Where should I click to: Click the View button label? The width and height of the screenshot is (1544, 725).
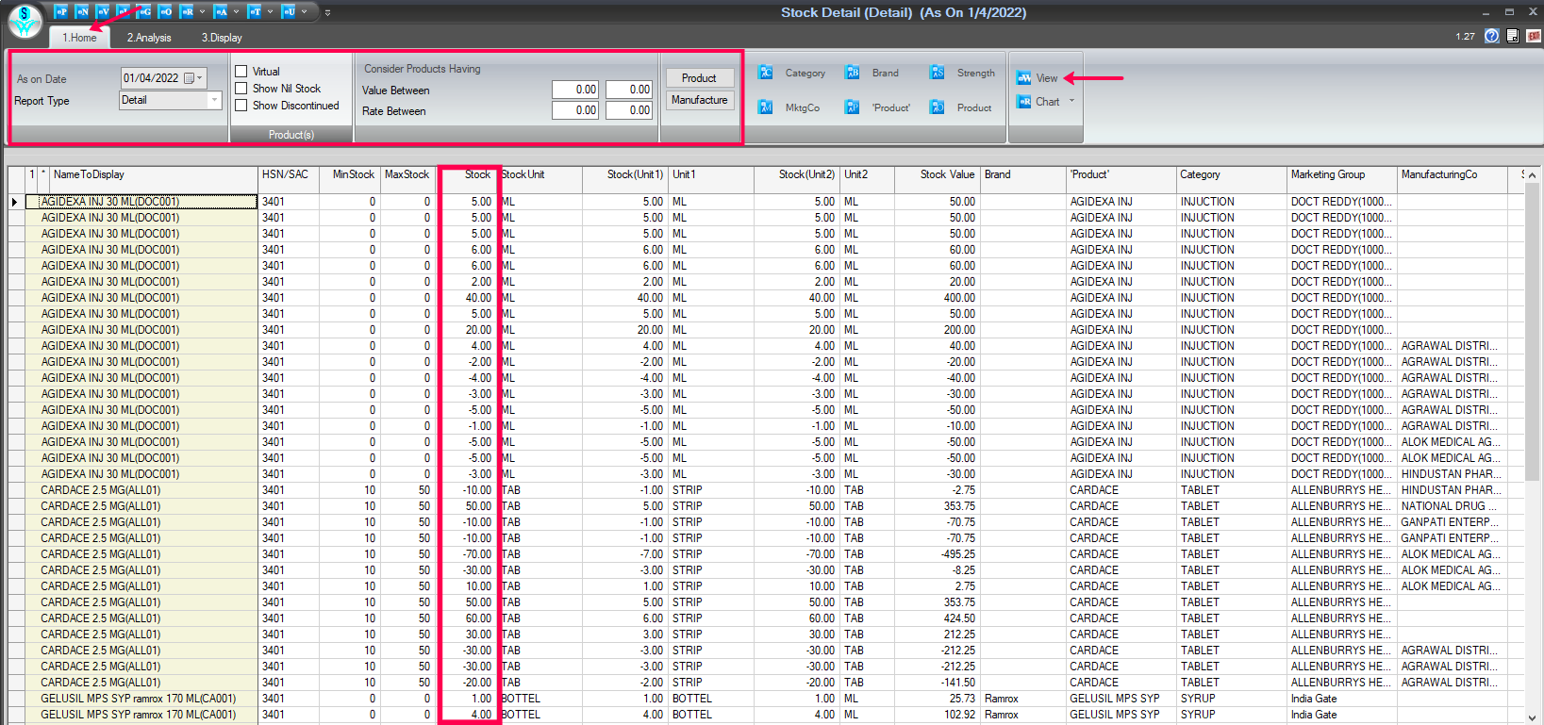tap(1047, 78)
